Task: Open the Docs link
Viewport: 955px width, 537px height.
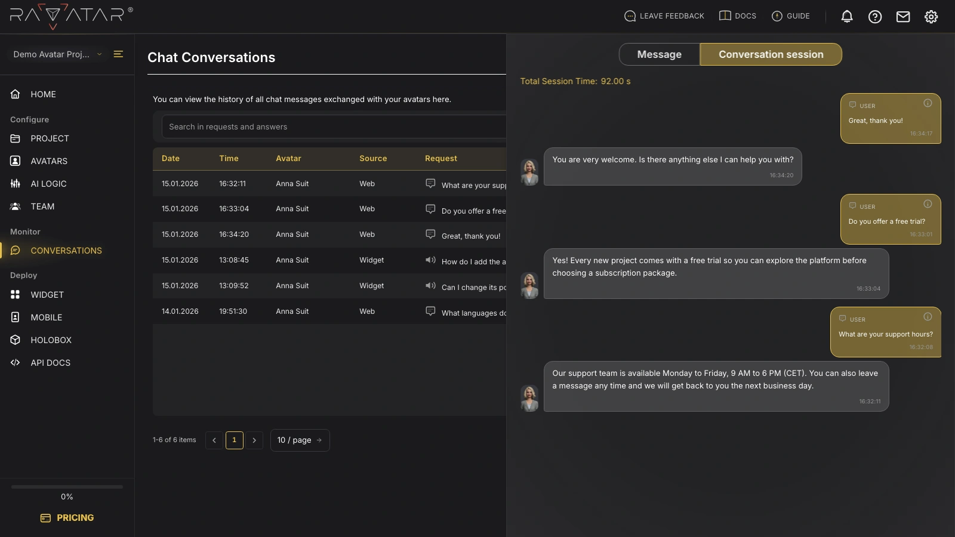Action: pyautogui.click(x=738, y=16)
